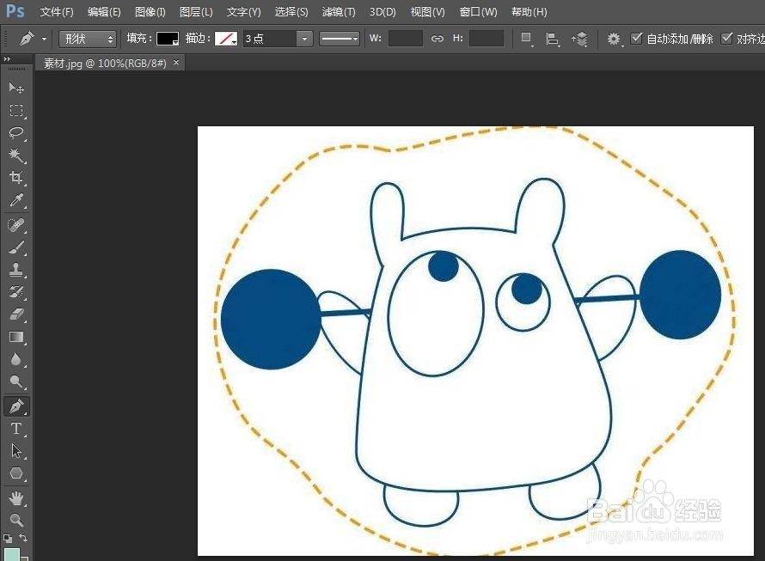The height and width of the screenshot is (561, 765).
Task: Open the 滤镜(T) menu
Action: tap(339, 12)
